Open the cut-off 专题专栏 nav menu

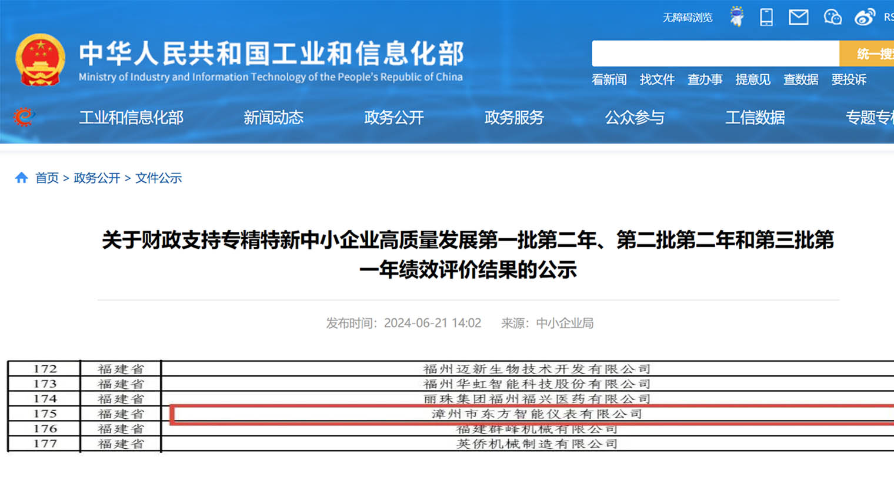[x=870, y=118]
